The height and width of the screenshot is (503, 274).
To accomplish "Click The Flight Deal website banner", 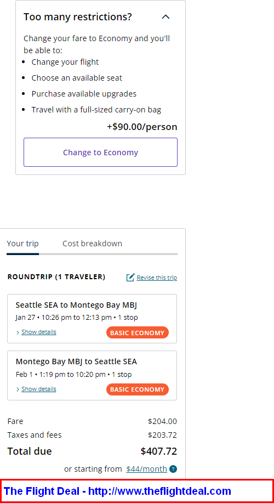I will [x=137, y=491].
